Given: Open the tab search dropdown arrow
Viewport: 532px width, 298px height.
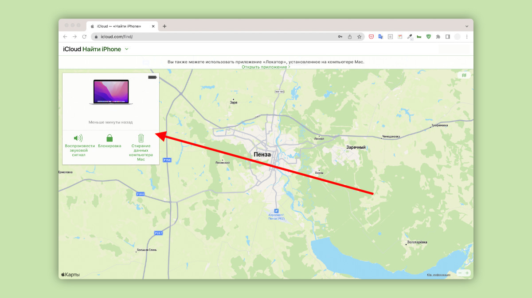Looking at the screenshot, I should [467, 26].
